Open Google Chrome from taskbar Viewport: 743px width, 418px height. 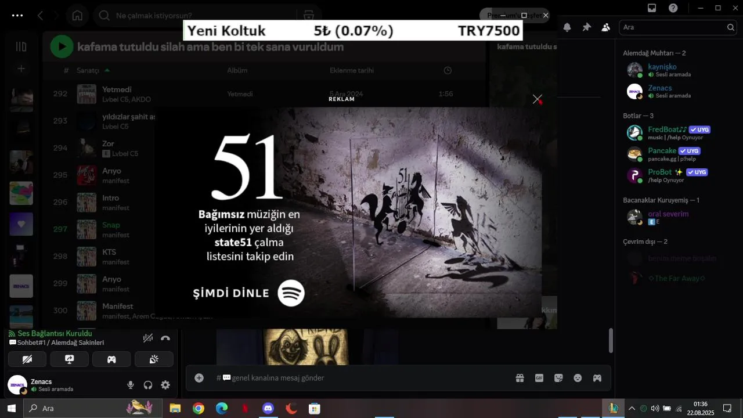click(x=199, y=408)
